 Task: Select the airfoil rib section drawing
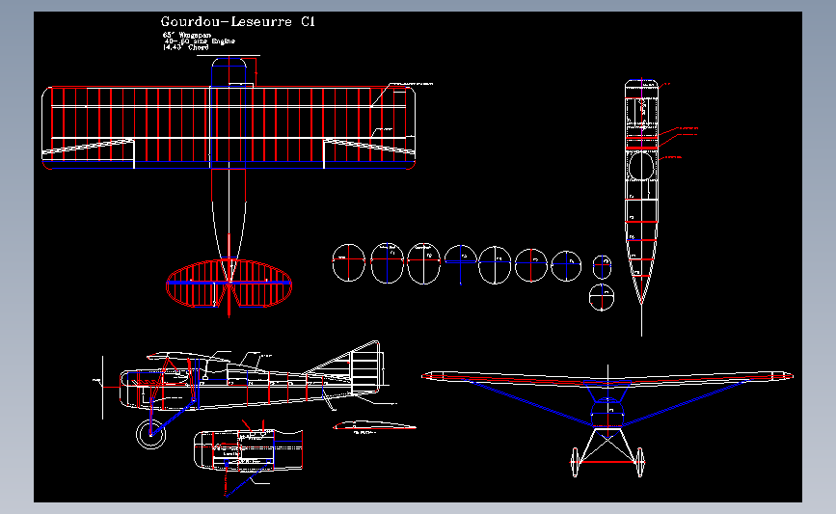click(374, 425)
